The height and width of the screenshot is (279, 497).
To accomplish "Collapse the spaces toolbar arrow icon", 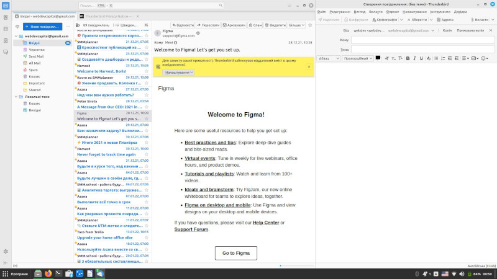I will tap(6, 263).
